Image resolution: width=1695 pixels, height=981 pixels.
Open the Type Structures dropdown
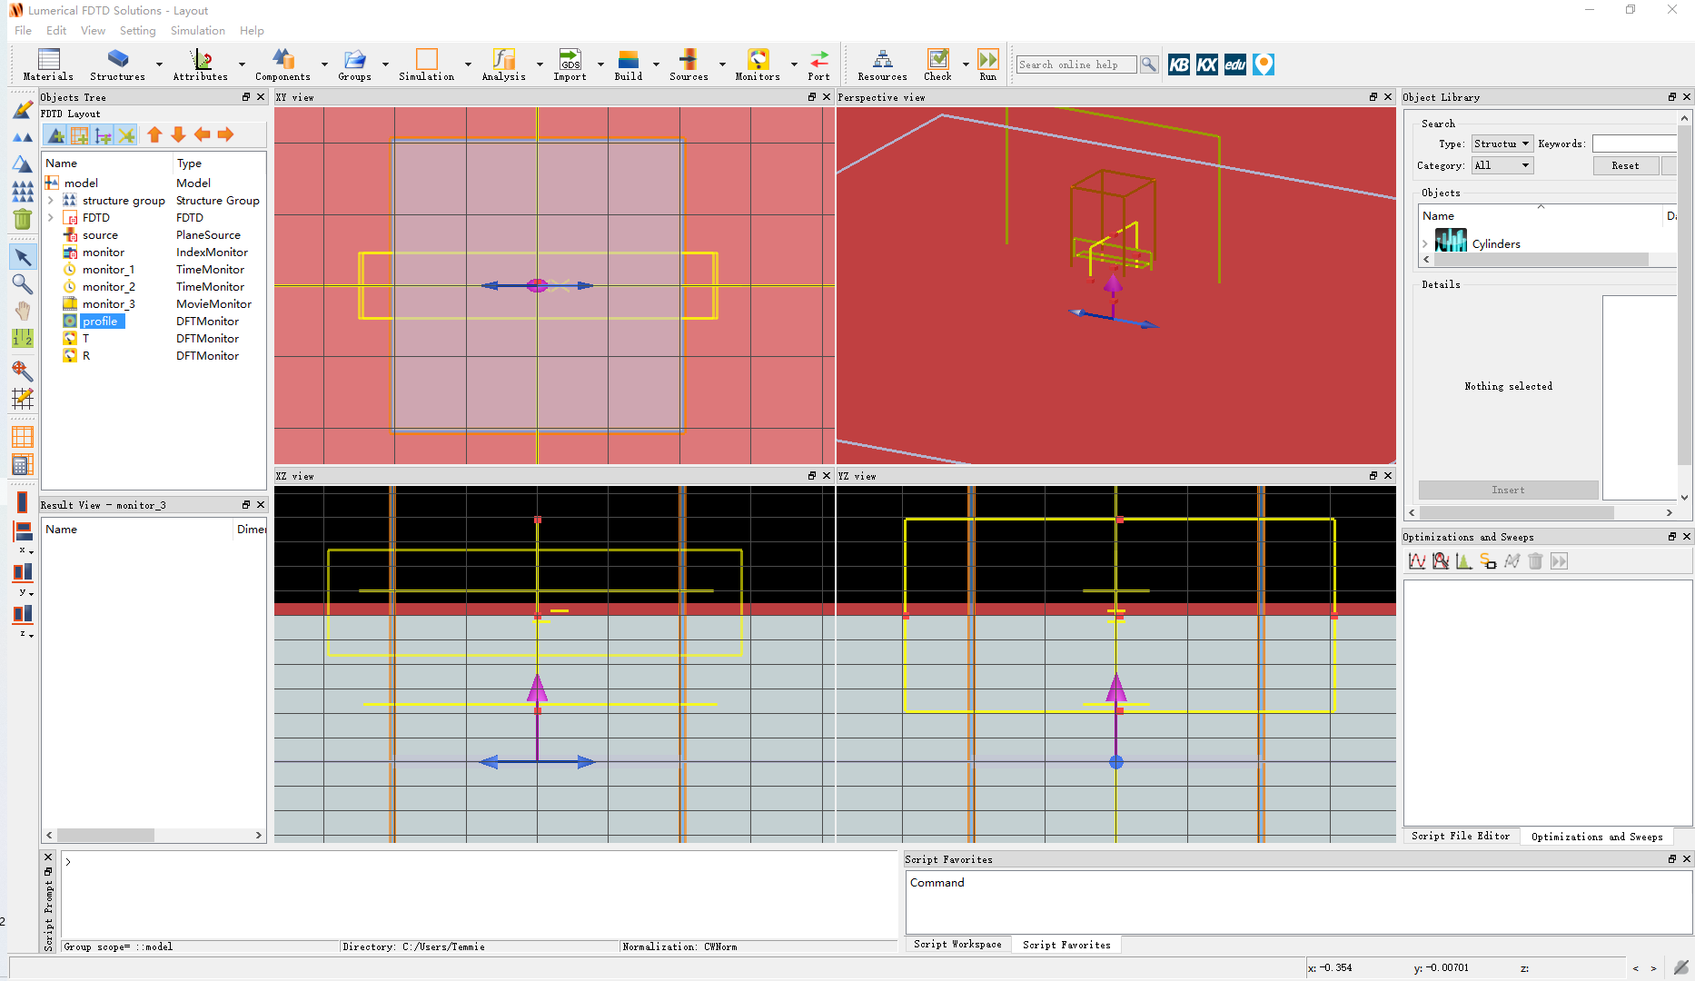[1502, 144]
